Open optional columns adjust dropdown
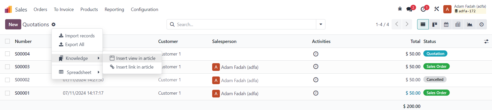The height and width of the screenshot is (110, 492). tap(486, 41)
